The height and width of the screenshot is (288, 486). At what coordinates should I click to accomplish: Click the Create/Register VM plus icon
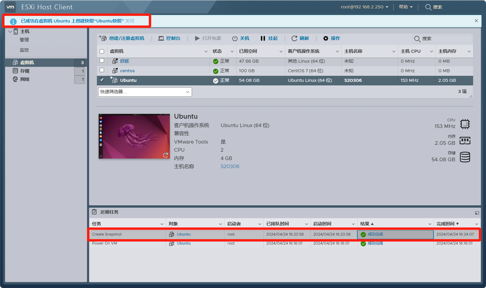(x=103, y=38)
